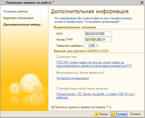Click the Инвалидность (если имеется) label

[x=80, y=73]
